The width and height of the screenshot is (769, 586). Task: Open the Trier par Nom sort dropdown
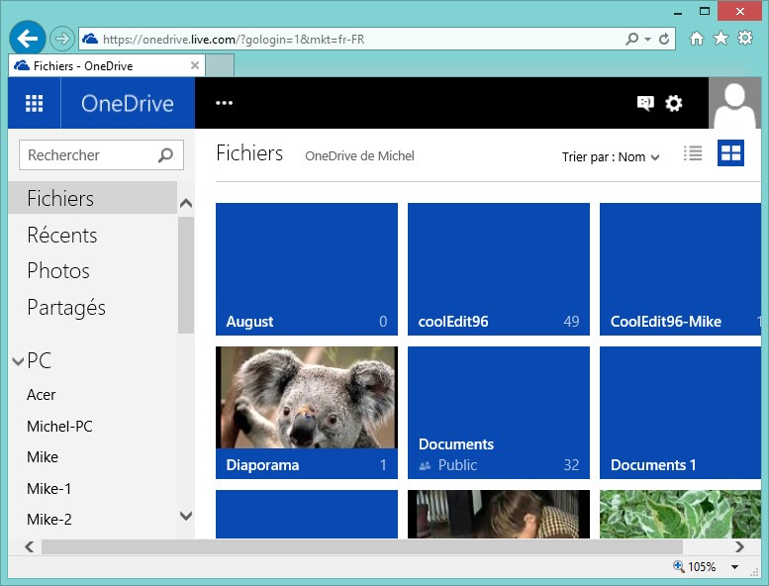611,156
